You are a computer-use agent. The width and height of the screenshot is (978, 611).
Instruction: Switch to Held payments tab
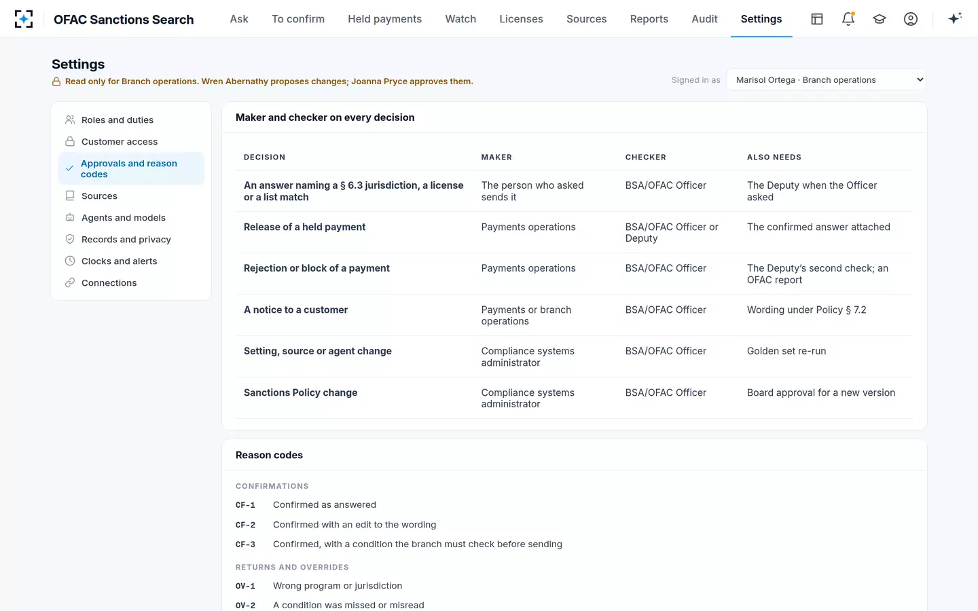[x=385, y=19]
